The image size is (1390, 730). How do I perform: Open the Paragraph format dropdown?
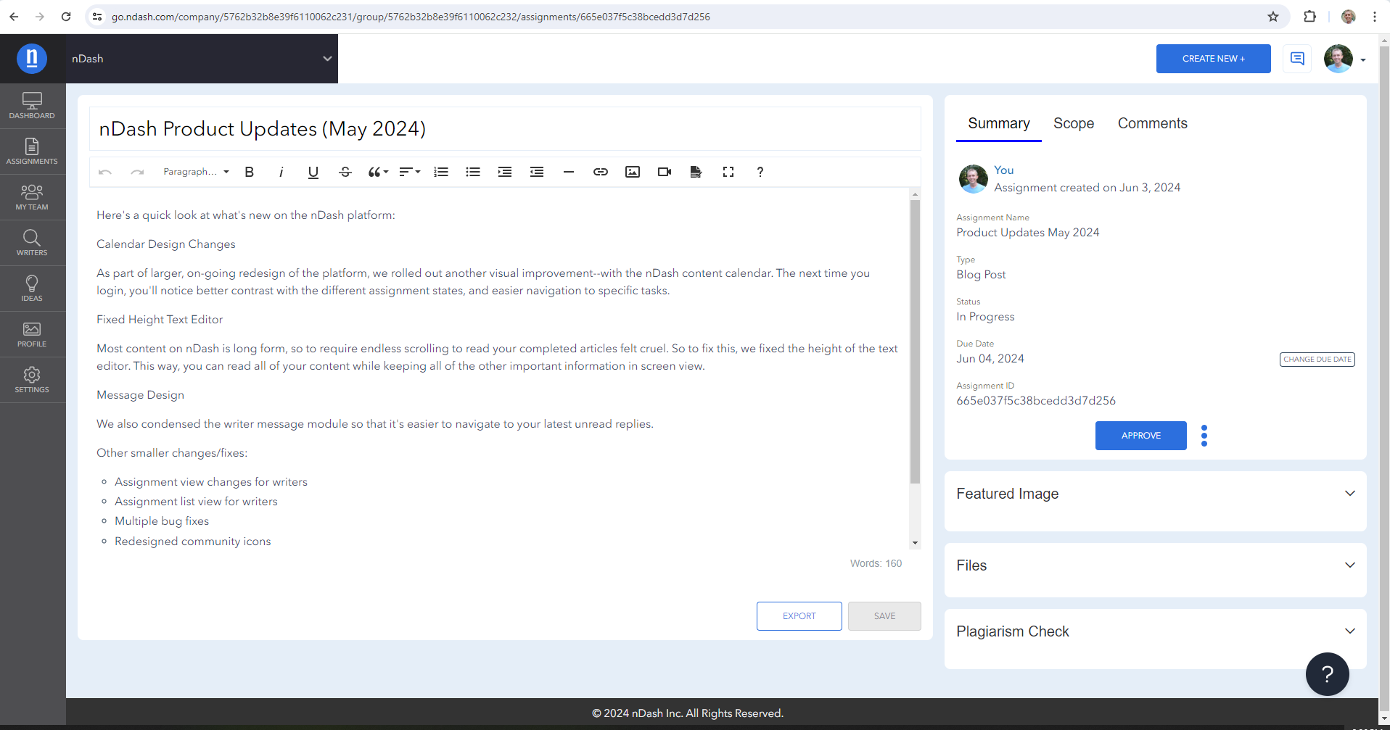coord(196,172)
